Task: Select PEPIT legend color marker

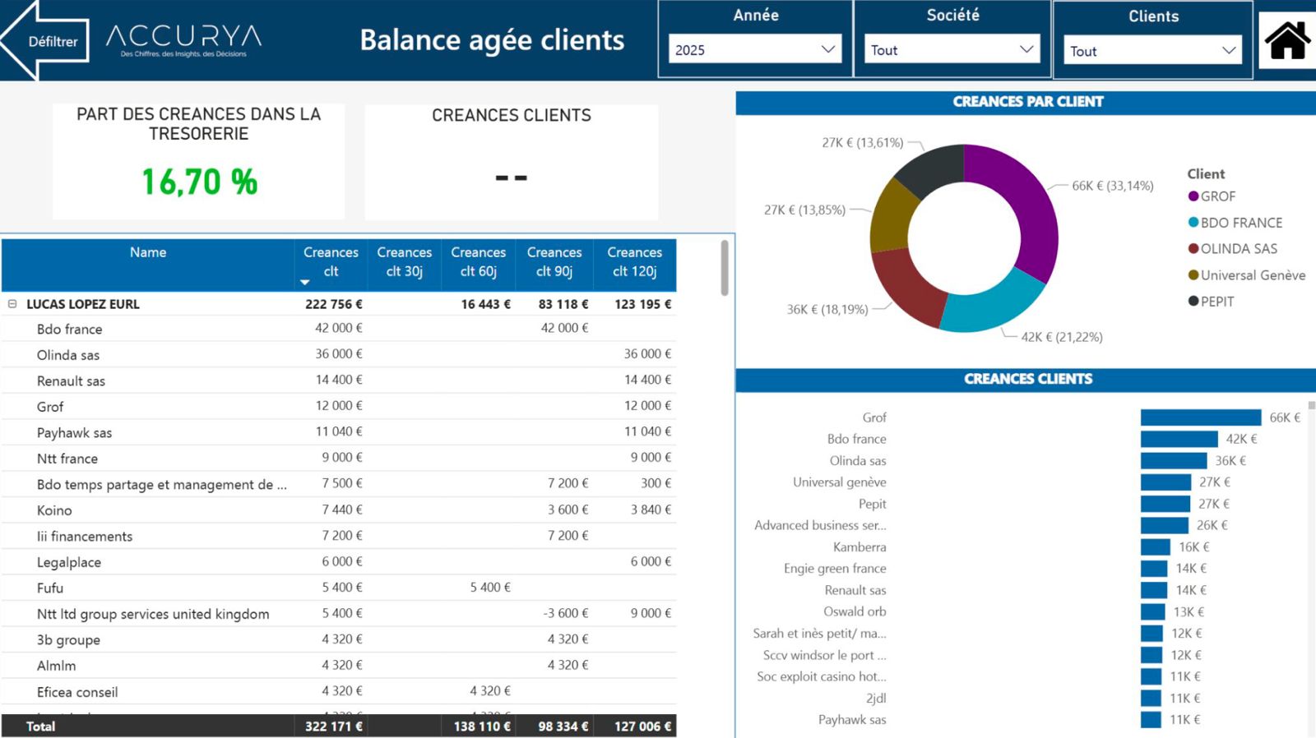Action: tap(1193, 302)
